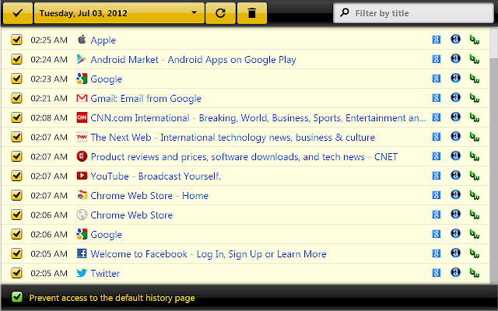498x311 pixels.
Task: Click the magnifier icon in the filter box
Action: coord(344,12)
